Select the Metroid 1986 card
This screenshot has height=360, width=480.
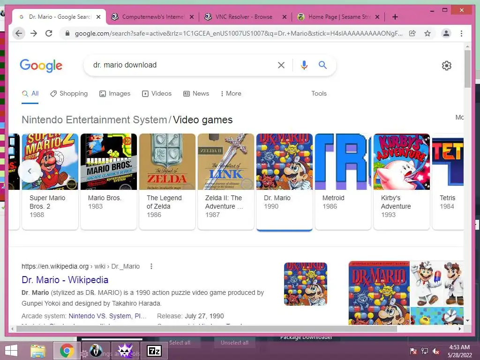(343, 181)
